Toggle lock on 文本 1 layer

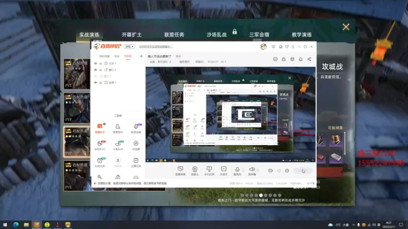pos(100,63)
